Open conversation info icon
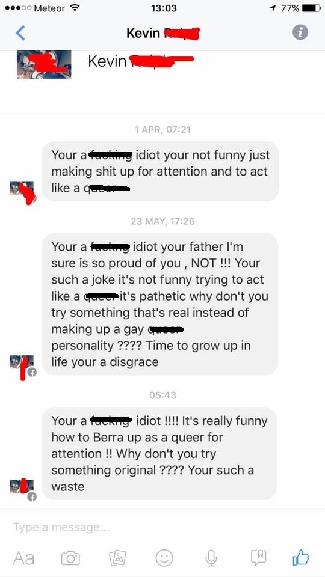 pos(300,32)
